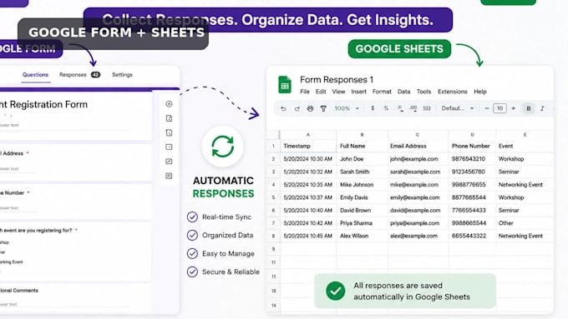Open the View menu in Sheets

pyautogui.click(x=338, y=92)
